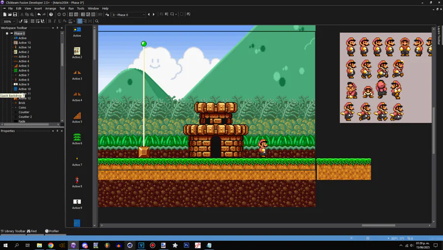The width and height of the screenshot is (443, 250).
Task: Select the 'Active 8' Mario object in bar
Action: (77, 182)
